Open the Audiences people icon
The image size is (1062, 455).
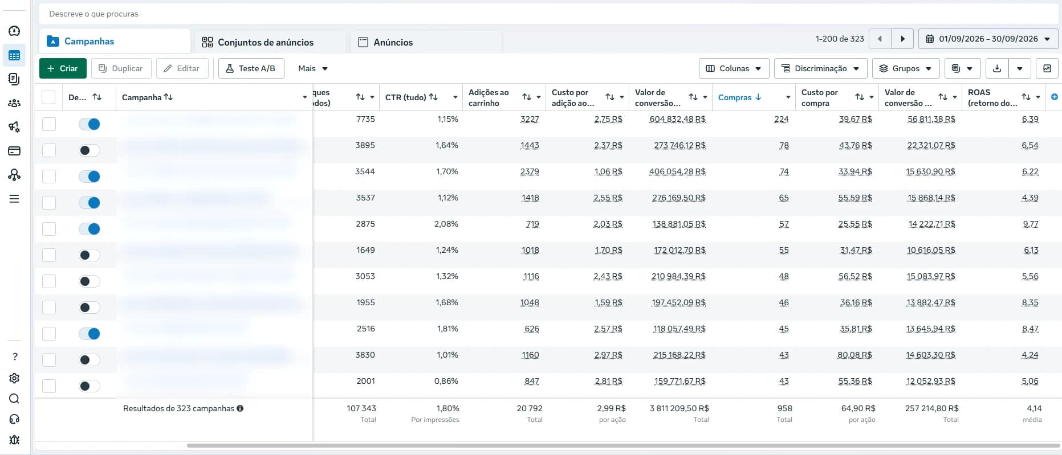click(14, 103)
